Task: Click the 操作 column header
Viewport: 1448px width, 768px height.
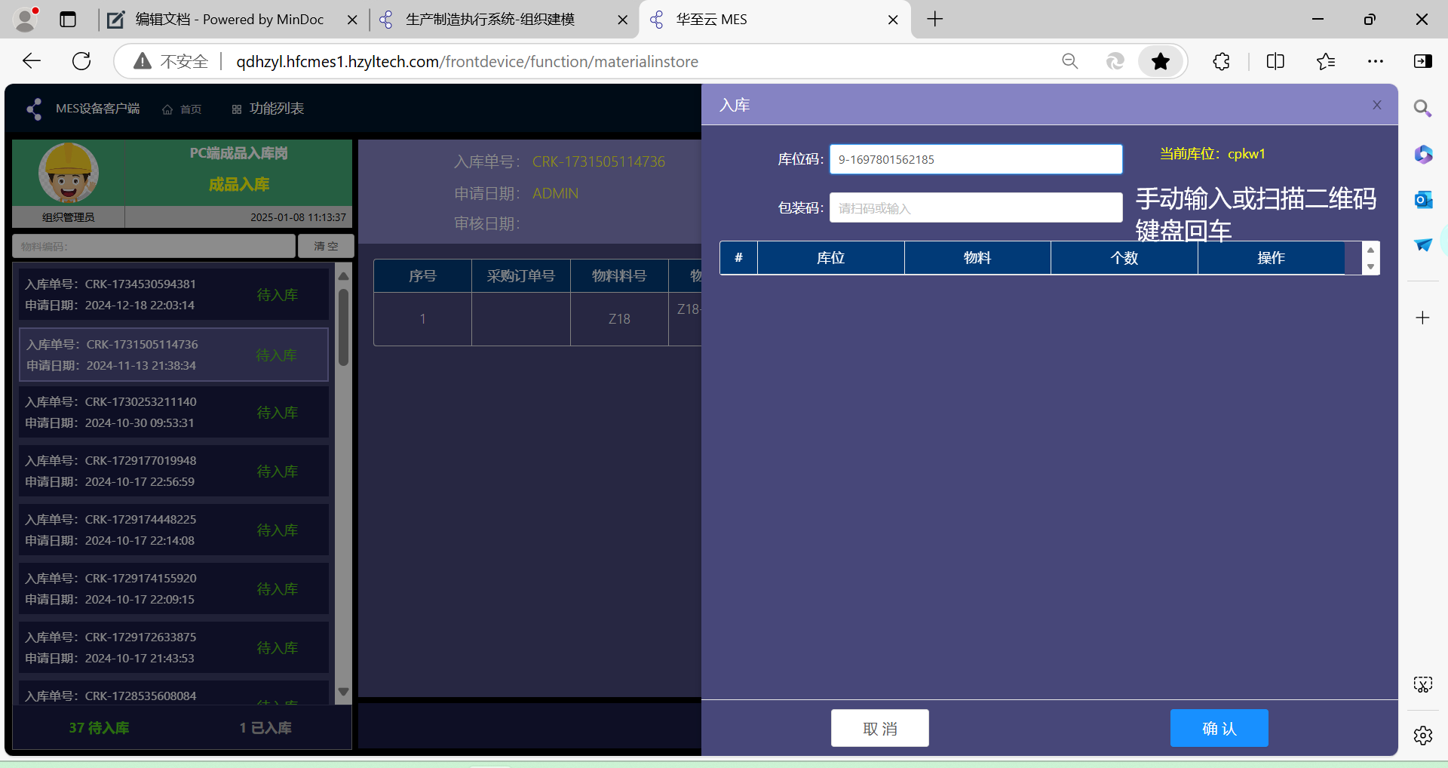Action: 1271,258
